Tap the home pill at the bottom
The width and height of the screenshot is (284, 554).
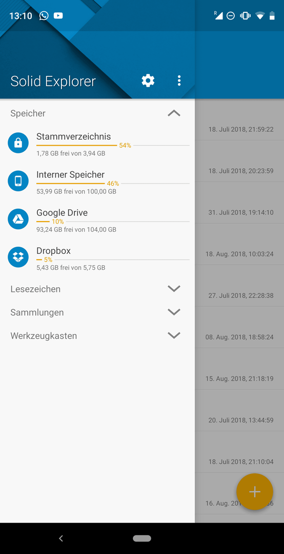tap(142, 538)
